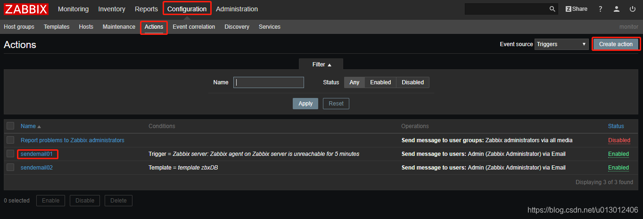Click Displaying 3 of 3 found text
This screenshot has width=643, height=219.
[x=604, y=182]
